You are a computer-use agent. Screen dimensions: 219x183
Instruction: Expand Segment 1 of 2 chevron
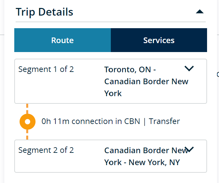[189, 69]
